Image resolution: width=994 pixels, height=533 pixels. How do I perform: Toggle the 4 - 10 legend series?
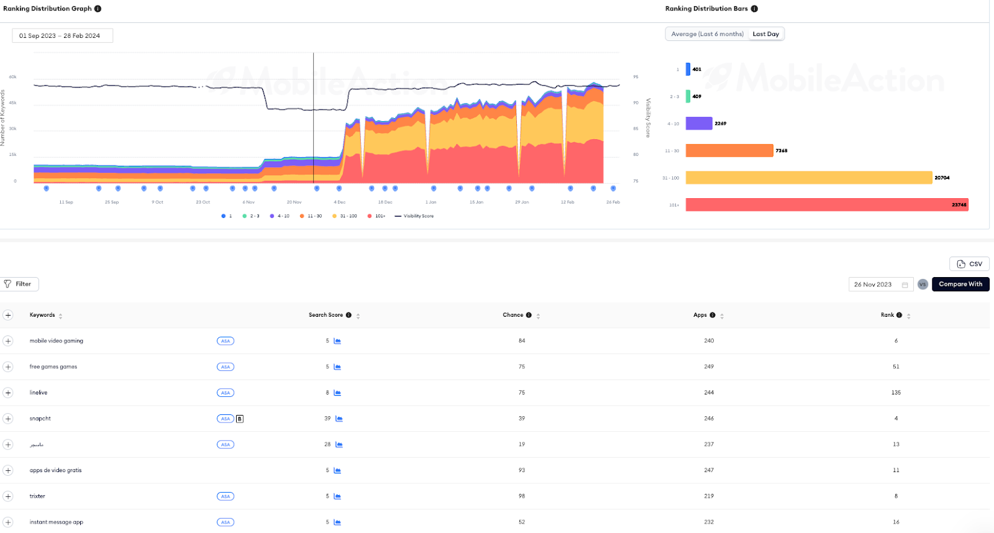pos(280,216)
